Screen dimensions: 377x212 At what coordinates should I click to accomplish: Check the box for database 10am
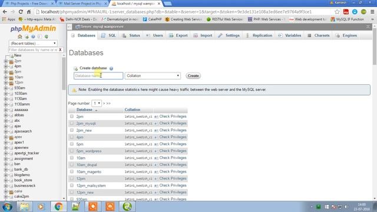[72, 158]
